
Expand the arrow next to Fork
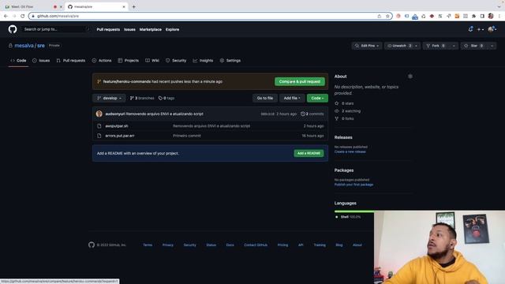pos(454,46)
